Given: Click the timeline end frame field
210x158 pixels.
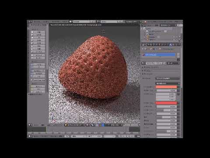Looking at the screenshot, I should [x=95, y=136].
